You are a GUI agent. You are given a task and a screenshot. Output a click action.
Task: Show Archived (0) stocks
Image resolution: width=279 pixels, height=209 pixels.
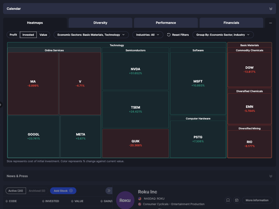click(37, 191)
